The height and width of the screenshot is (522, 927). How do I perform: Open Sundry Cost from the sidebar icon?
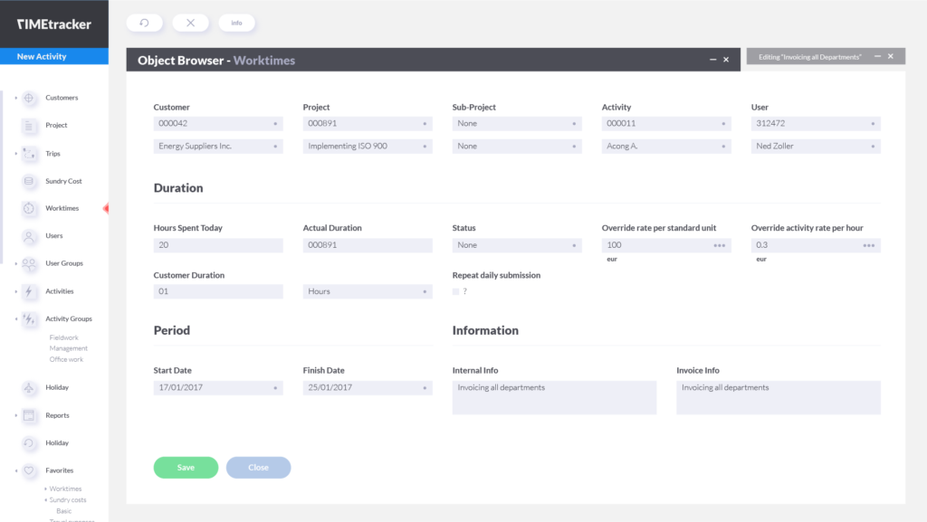click(30, 181)
